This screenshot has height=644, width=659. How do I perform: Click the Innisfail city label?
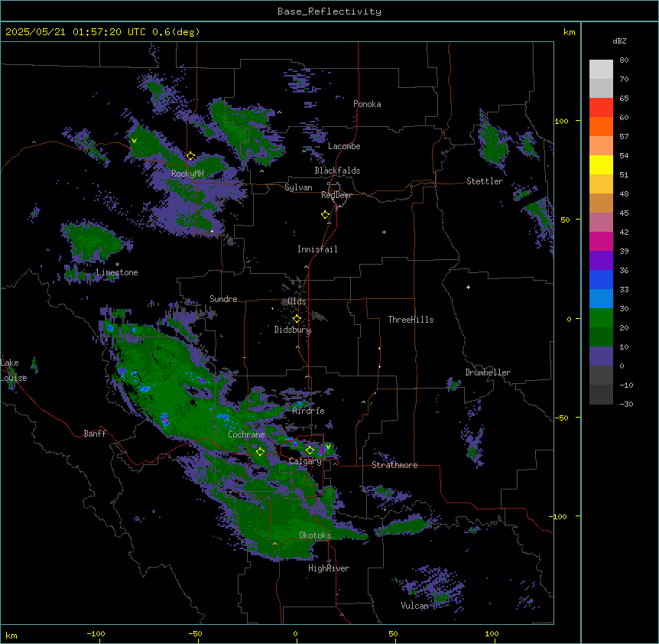pyautogui.click(x=317, y=249)
